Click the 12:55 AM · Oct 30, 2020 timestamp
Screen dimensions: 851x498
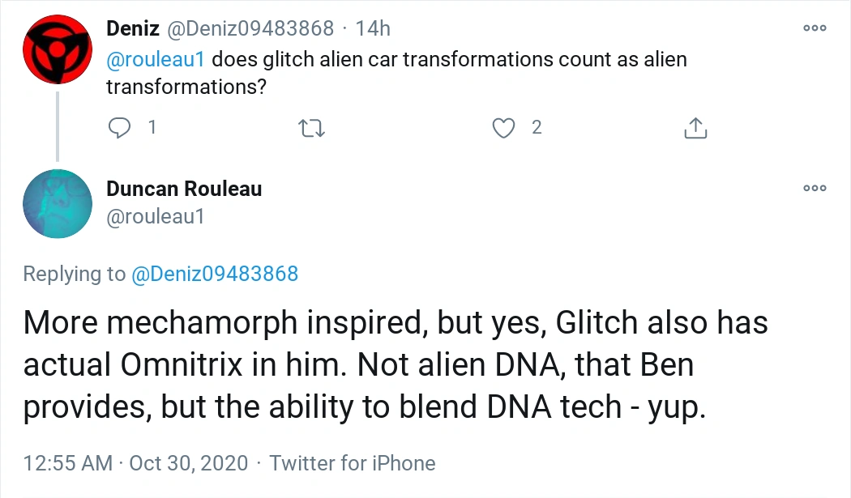click(x=136, y=463)
